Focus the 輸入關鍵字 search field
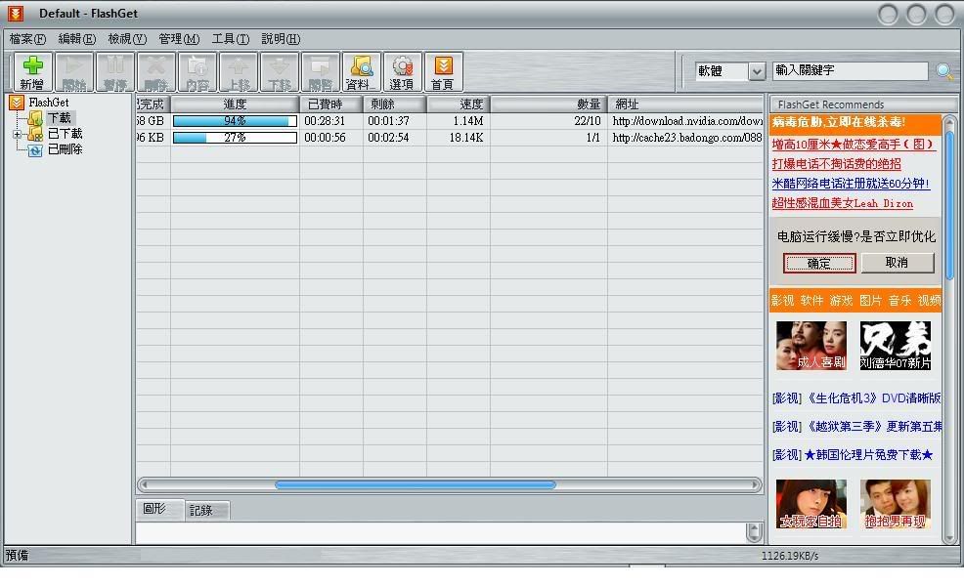Screen dimensions: 964x586 point(851,70)
